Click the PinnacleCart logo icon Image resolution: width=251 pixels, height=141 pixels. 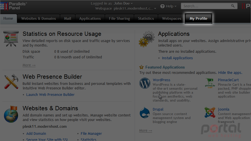click(210, 83)
